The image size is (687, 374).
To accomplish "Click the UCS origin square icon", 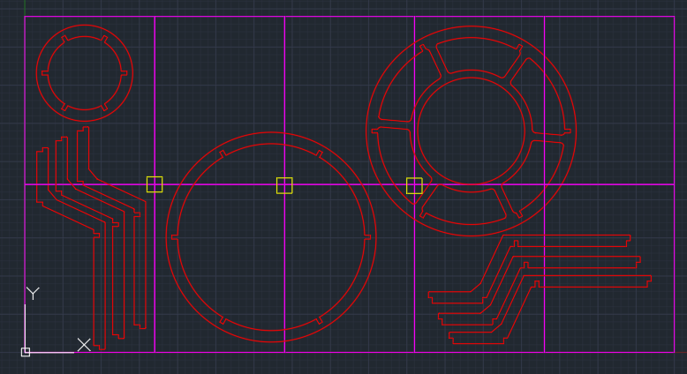I will 26,352.
